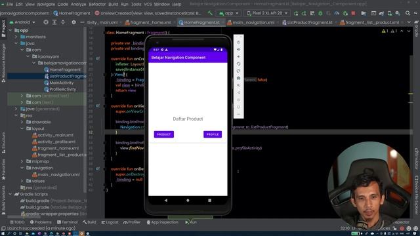Open Project panel settings gear icon
Viewport: 420px width, 236px height.
(x=73, y=22)
